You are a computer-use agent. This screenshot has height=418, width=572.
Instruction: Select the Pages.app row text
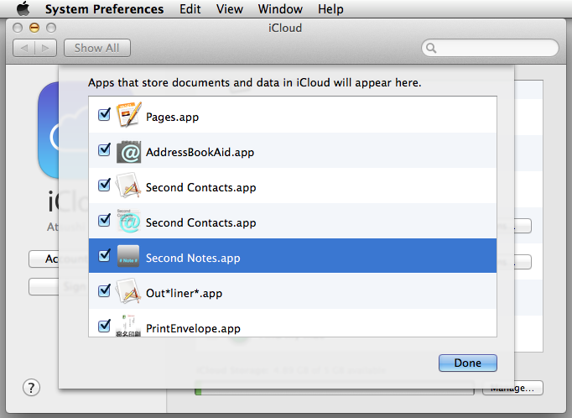172,117
